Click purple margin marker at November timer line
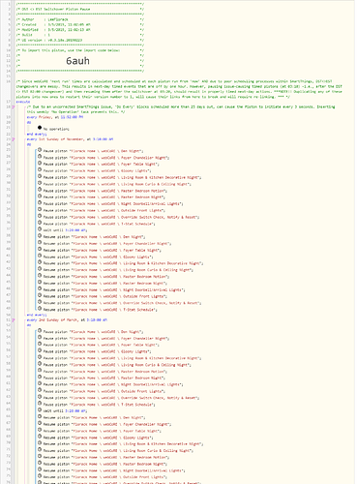357x484 pixels. 14,139
